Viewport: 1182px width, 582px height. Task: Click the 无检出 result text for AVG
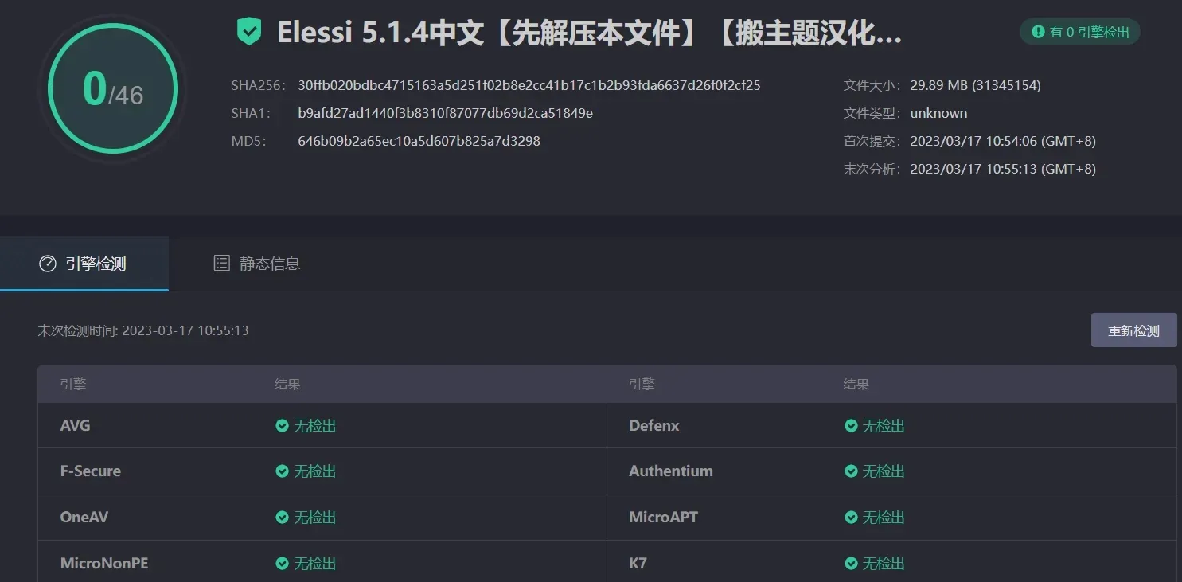315,426
